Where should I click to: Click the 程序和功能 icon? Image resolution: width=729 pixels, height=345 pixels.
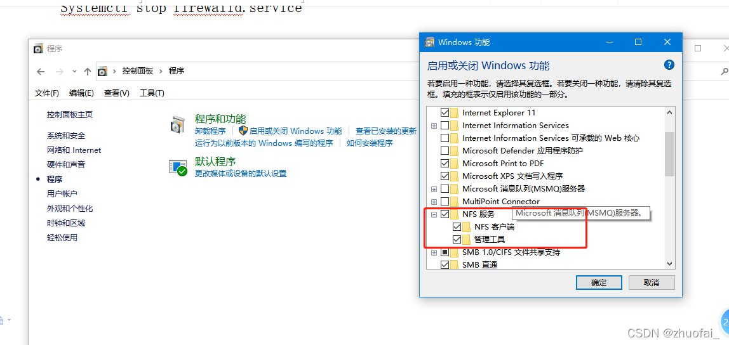tap(178, 124)
